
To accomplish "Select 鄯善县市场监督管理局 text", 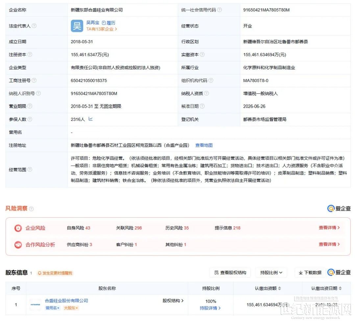I will coord(265,119).
